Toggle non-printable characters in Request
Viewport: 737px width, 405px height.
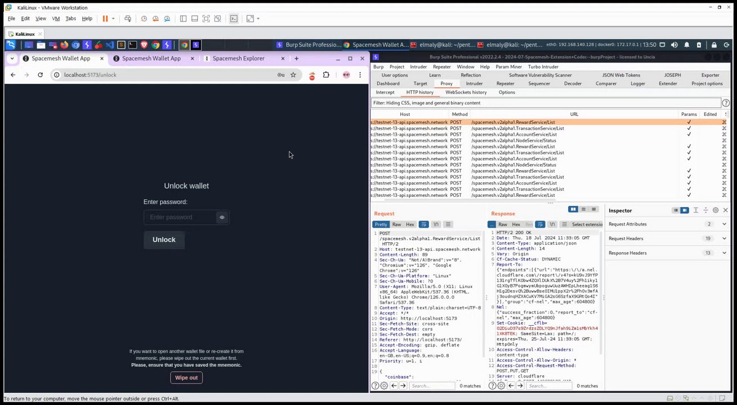436,224
